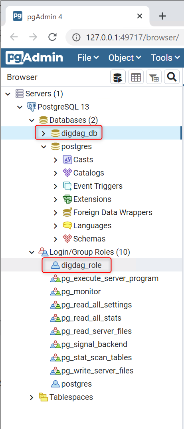Screen dimensions: 184x429
Task: Click the pgAdmin 4 tab favicon
Action: [x=18, y=16]
